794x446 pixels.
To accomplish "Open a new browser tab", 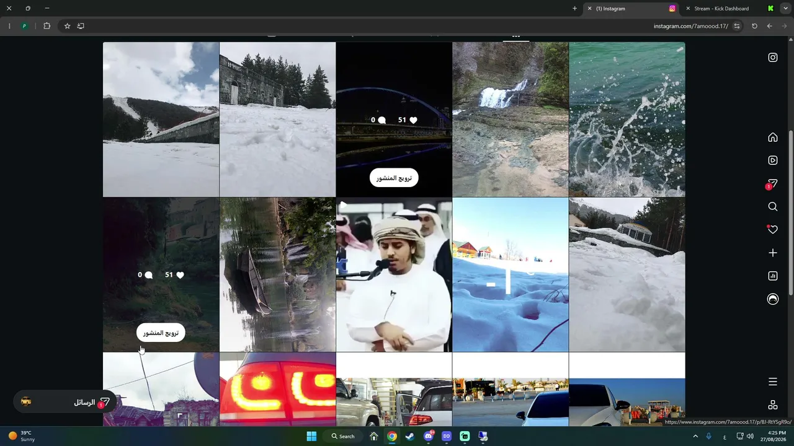I will point(574,9).
